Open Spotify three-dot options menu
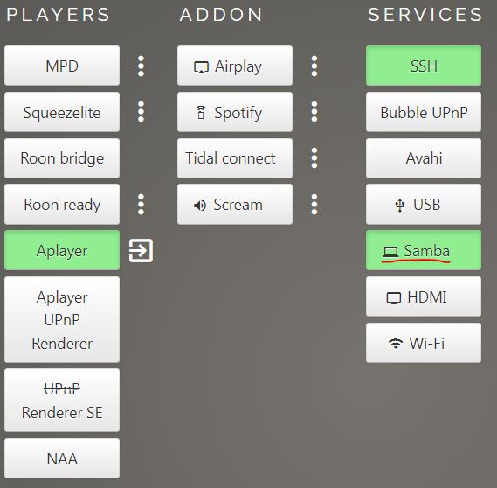Viewport: 497px width, 488px height. 314,112
